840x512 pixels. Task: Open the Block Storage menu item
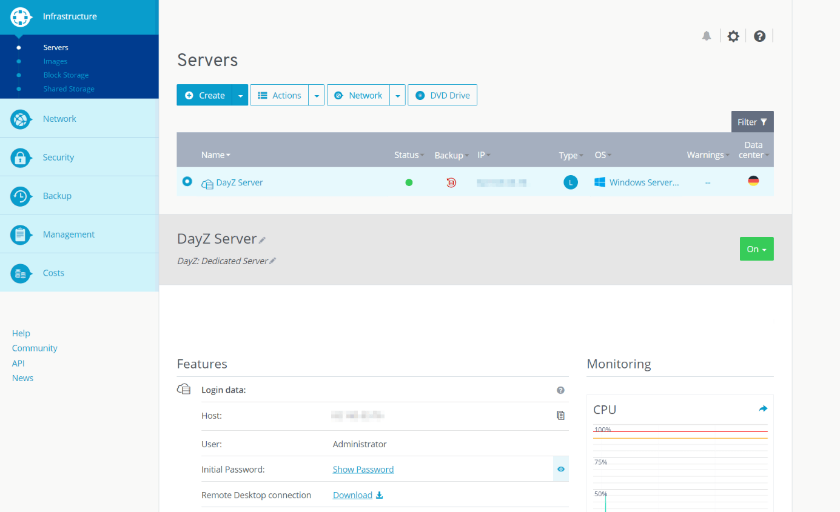66,75
